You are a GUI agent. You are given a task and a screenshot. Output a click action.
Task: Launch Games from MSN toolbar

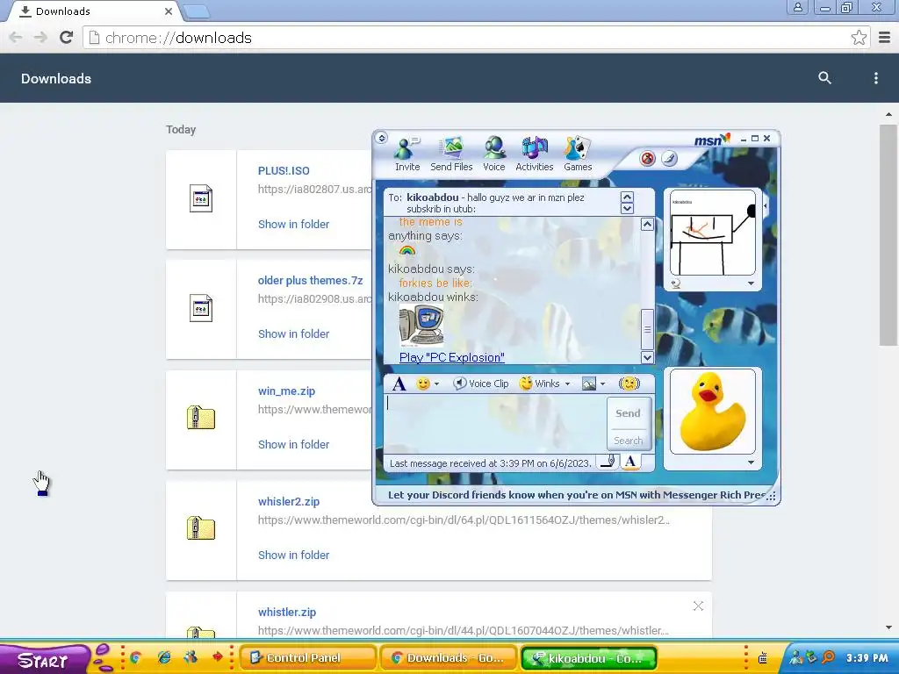[x=578, y=154]
